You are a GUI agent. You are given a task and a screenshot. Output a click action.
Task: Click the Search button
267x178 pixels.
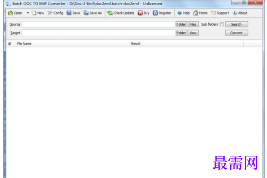point(236,24)
